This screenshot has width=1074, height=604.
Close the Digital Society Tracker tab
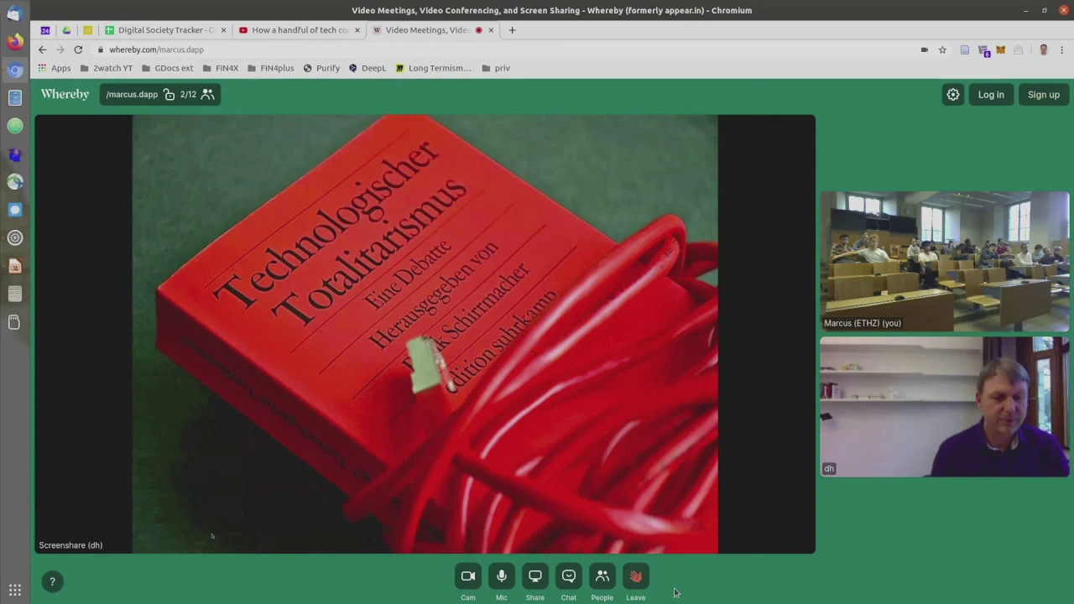(x=223, y=30)
